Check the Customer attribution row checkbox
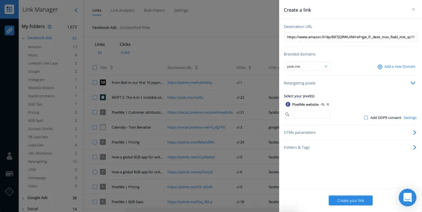 pyautogui.click(x=95, y=112)
